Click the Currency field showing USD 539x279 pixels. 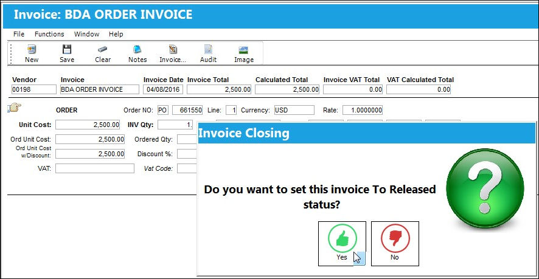pyautogui.click(x=294, y=110)
